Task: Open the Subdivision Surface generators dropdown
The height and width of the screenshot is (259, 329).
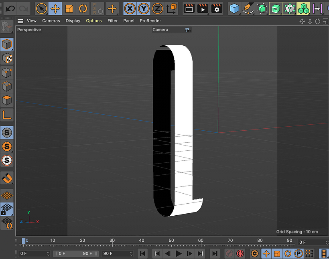Action: 262,8
